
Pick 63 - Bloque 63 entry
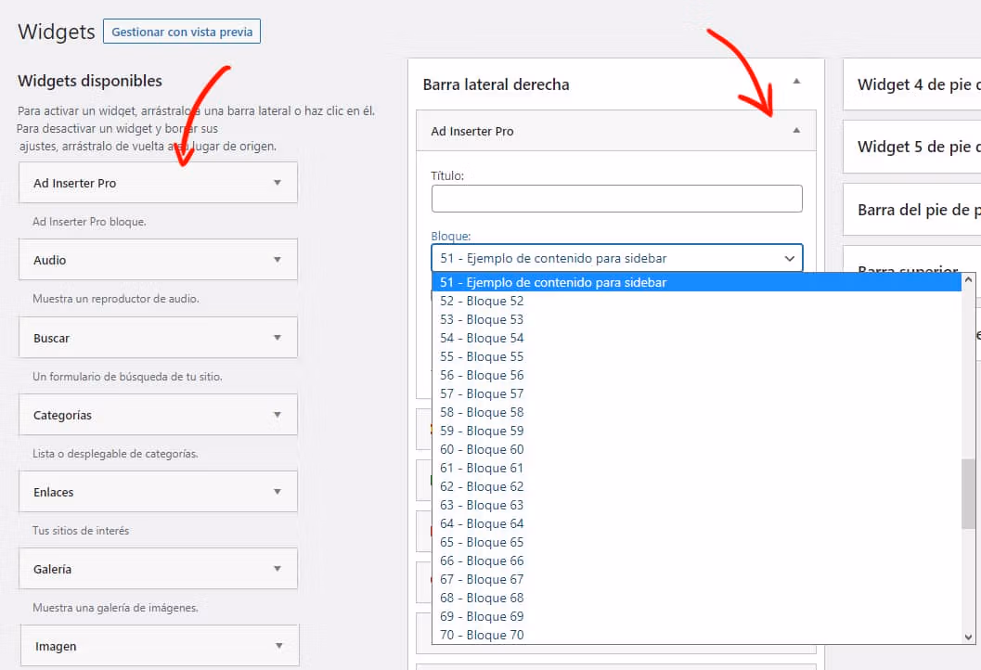(x=696, y=505)
